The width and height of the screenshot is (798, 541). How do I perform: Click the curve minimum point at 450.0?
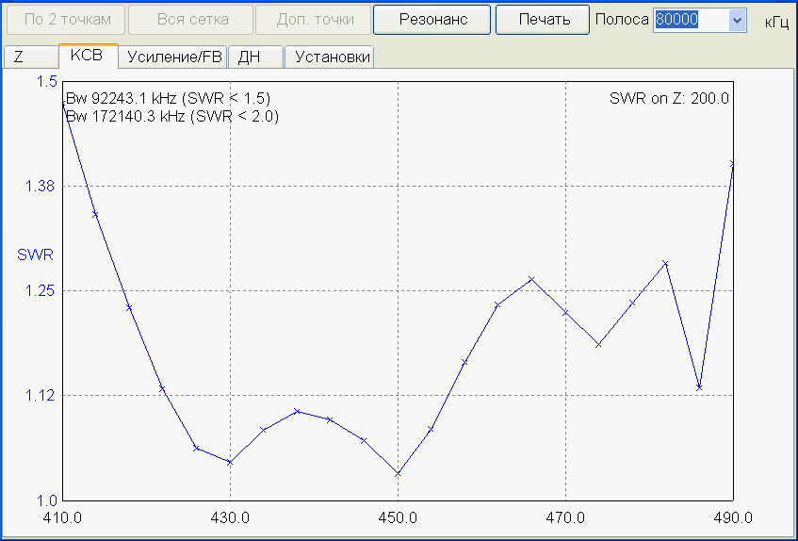tap(398, 473)
